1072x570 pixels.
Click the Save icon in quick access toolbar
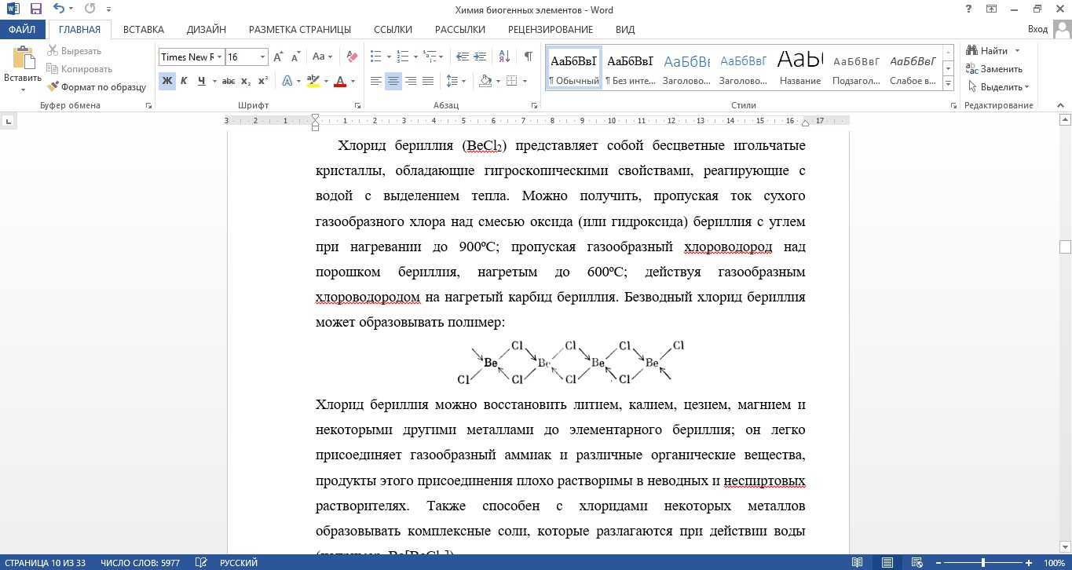coord(36,9)
